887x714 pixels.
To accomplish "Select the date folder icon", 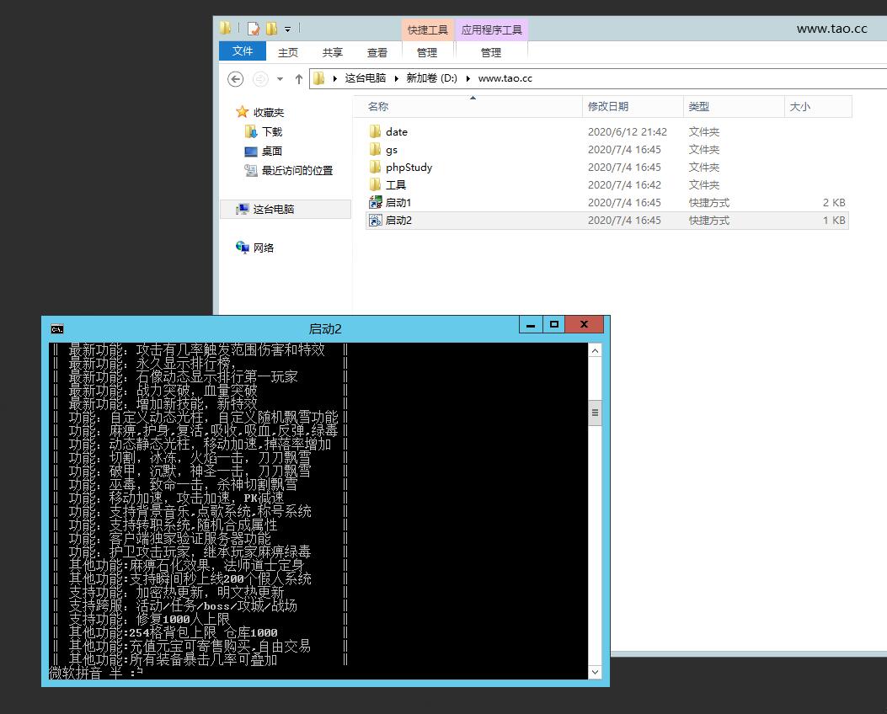I will [x=376, y=131].
